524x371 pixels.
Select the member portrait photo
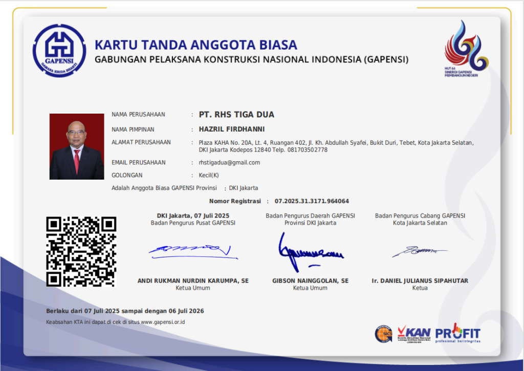pos(77,146)
